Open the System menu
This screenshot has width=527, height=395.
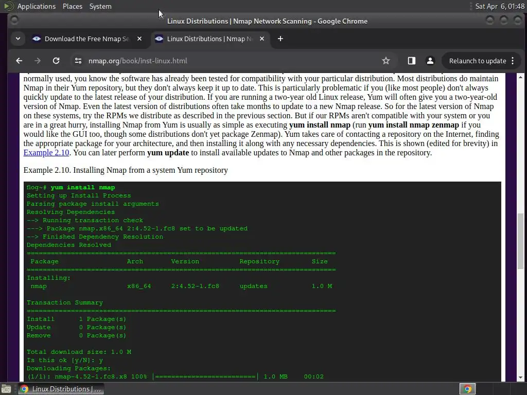click(100, 6)
